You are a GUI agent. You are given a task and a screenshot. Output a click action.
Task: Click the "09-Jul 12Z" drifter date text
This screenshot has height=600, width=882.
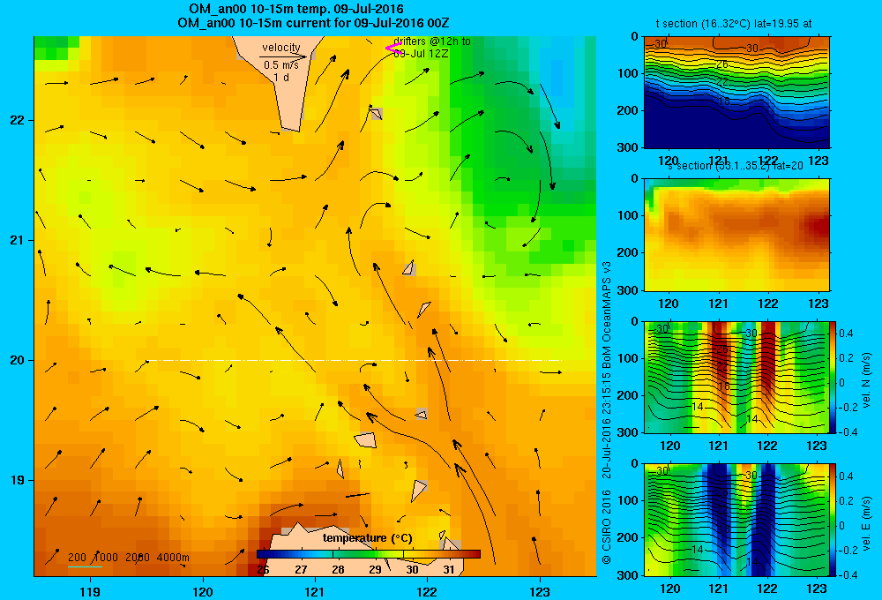419,54
